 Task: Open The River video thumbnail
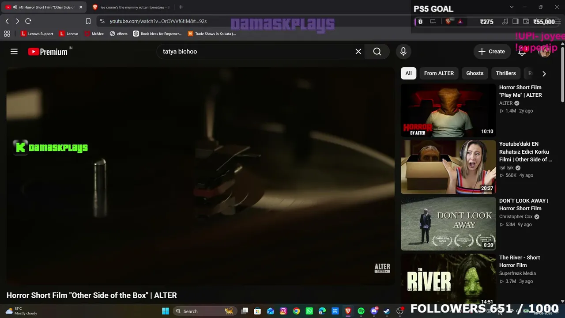coord(448,279)
